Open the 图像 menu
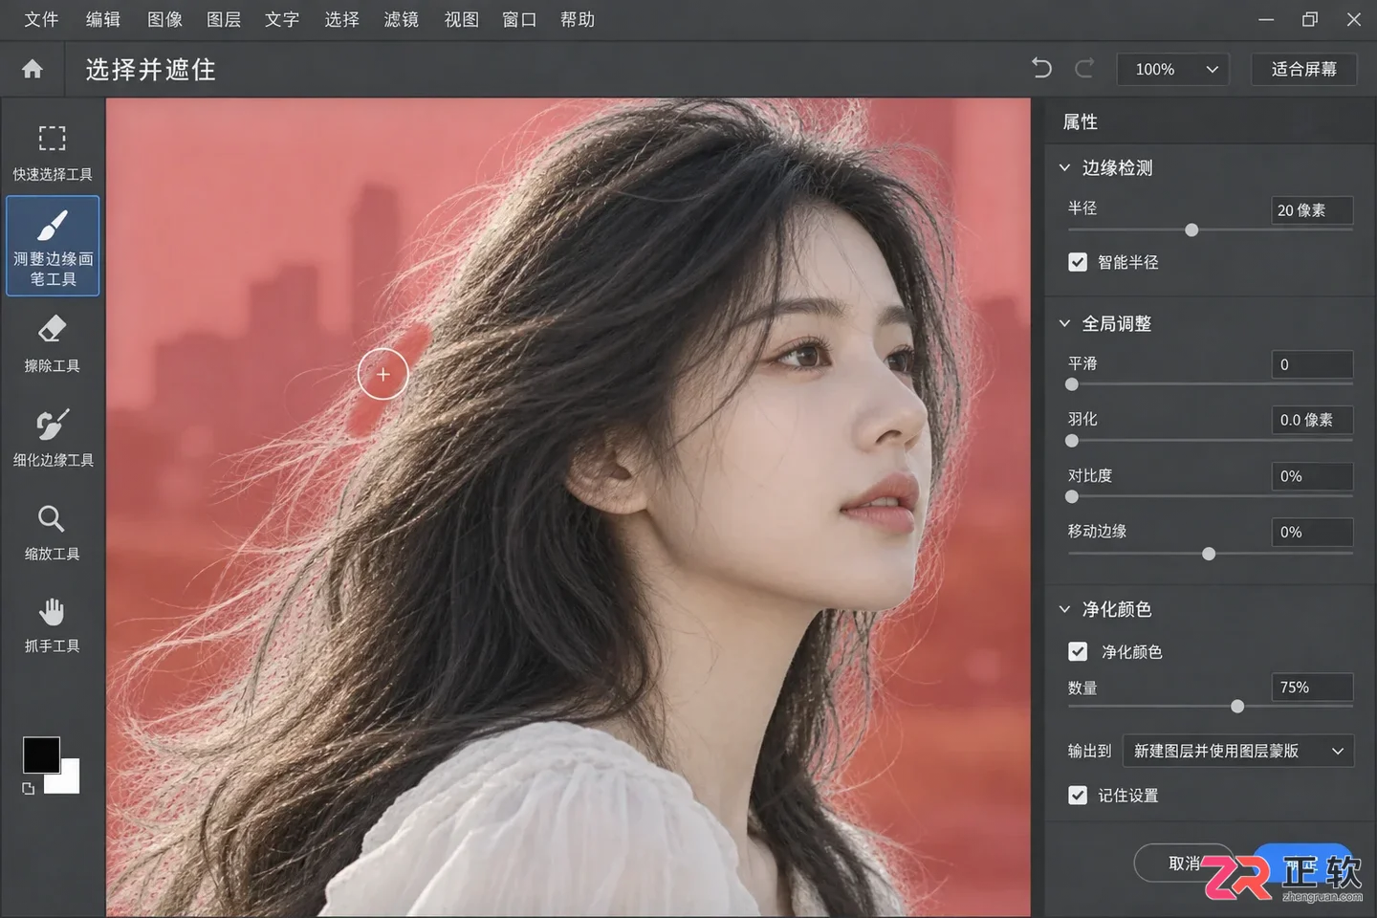 point(164,19)
